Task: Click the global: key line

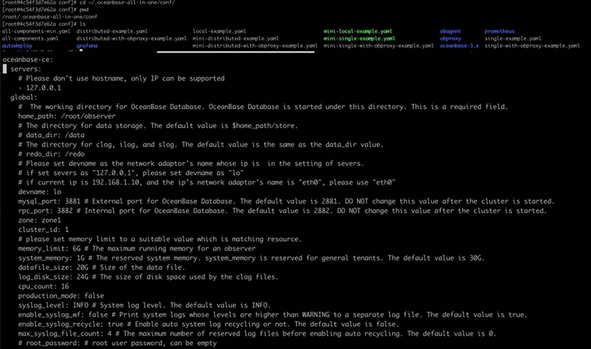Action: [24, 97]
